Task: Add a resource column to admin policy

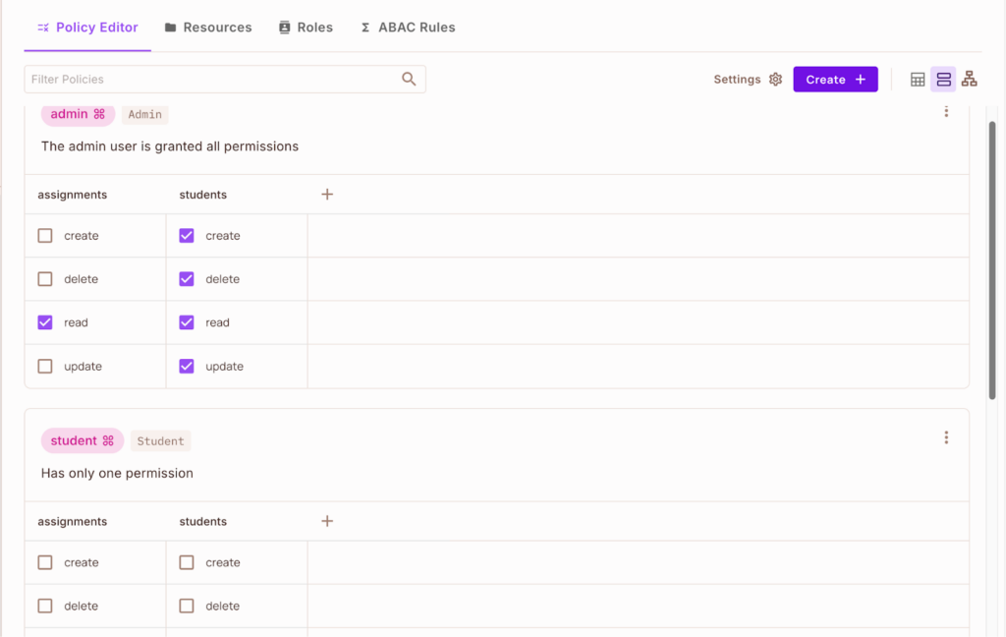Action: click(327, 194)
